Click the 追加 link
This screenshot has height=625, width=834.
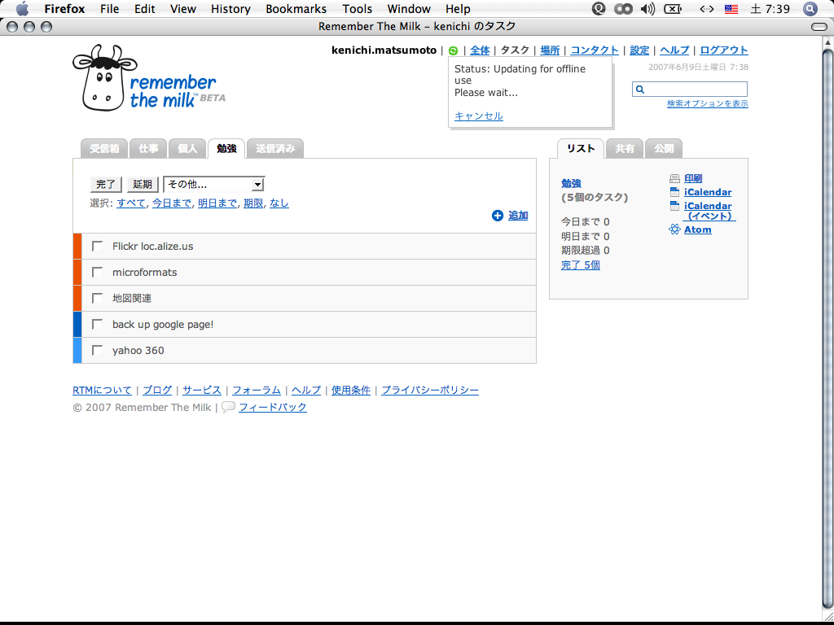tap(518, 215)
